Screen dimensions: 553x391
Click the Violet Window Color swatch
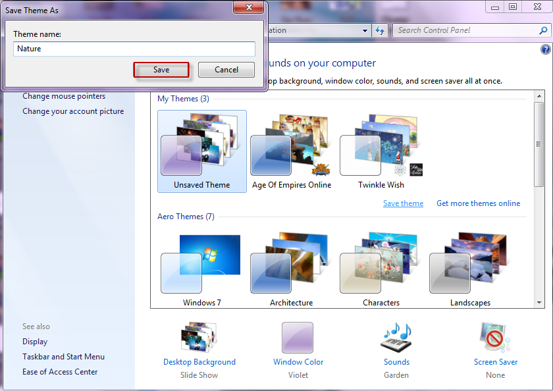pos(298,338)
